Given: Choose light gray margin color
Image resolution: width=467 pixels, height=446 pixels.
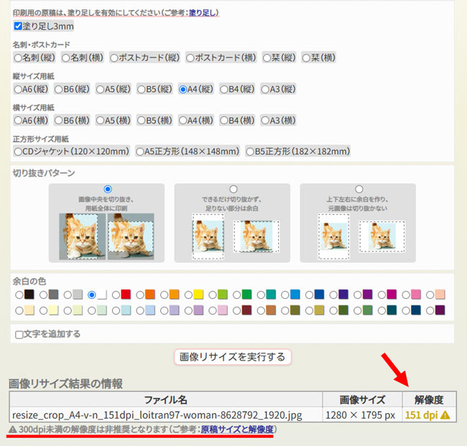Looking at the screenshot, I should point(68,295).
